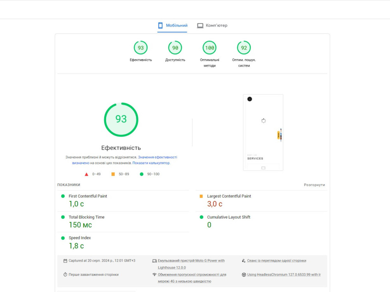Click the Wi-Fi icon beside the 4G throttling note
The width and height of the screenshot is (390, 292).
(x=154, y=274)
